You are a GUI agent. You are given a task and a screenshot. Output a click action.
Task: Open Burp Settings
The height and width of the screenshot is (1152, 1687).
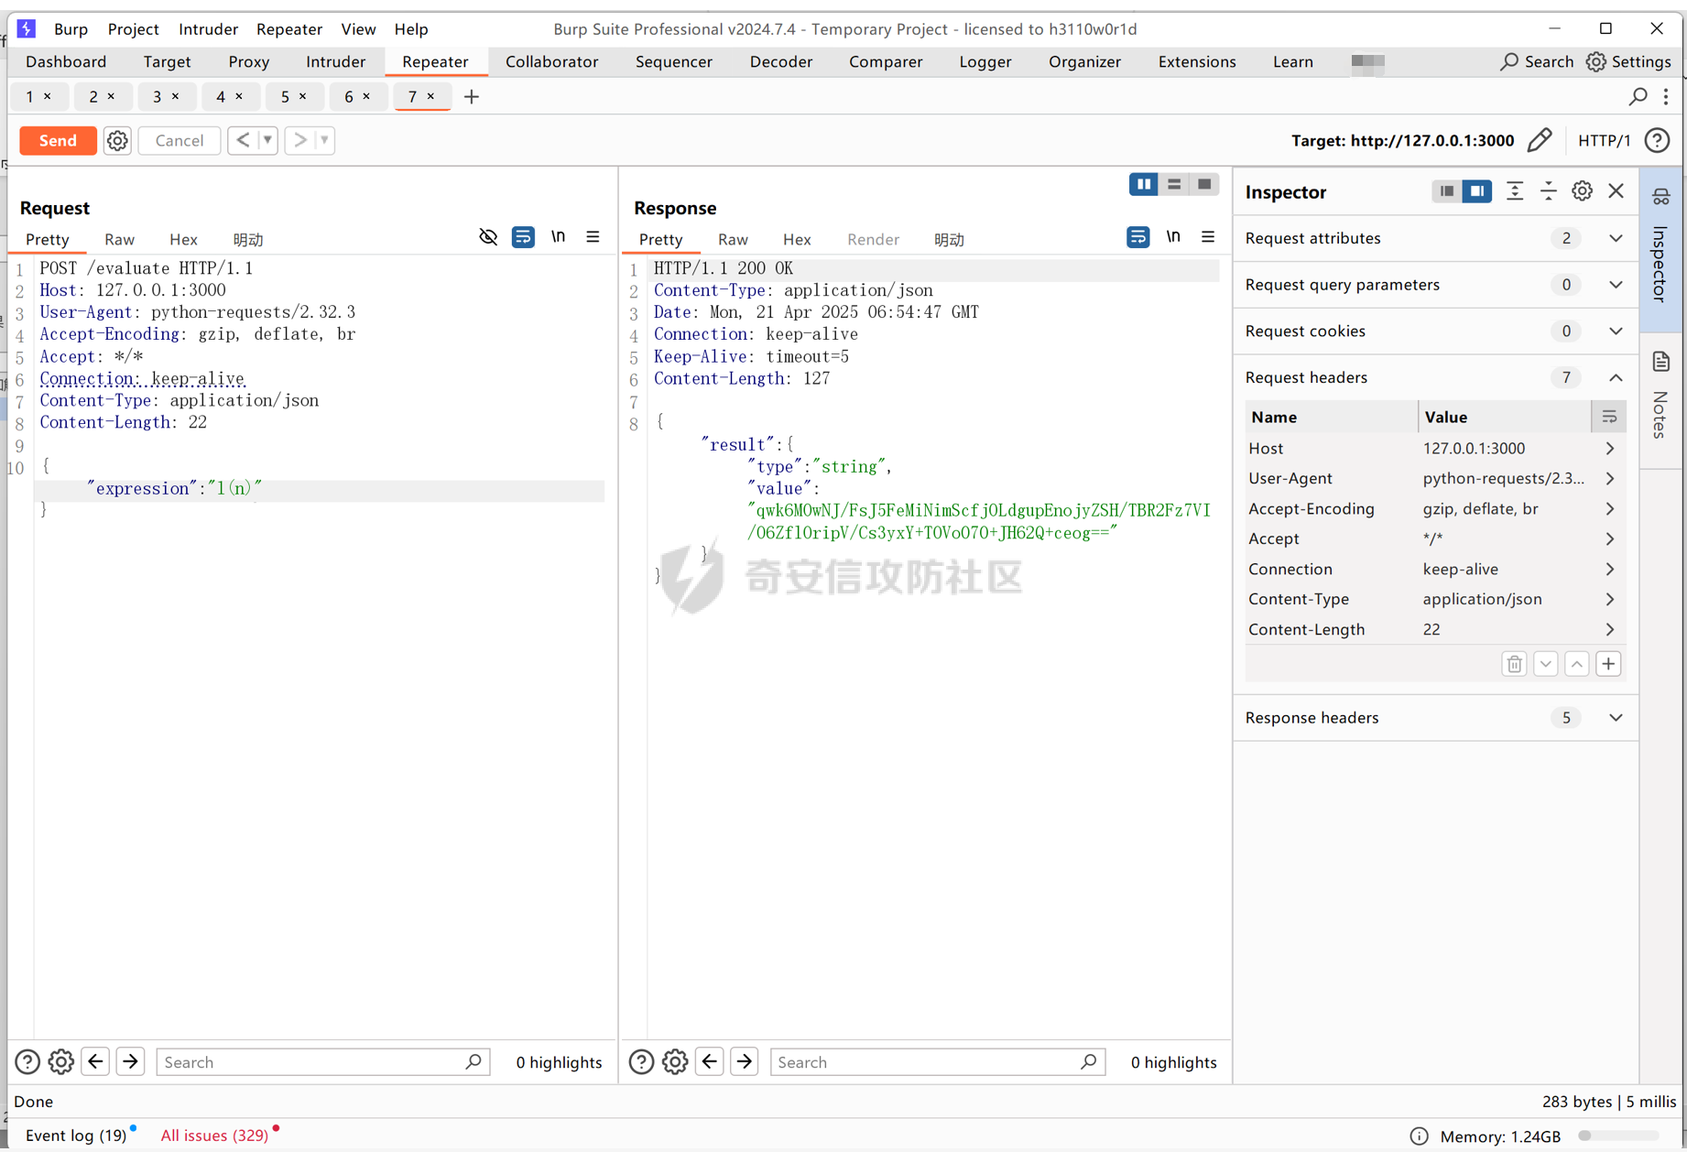coord(1629,61)
